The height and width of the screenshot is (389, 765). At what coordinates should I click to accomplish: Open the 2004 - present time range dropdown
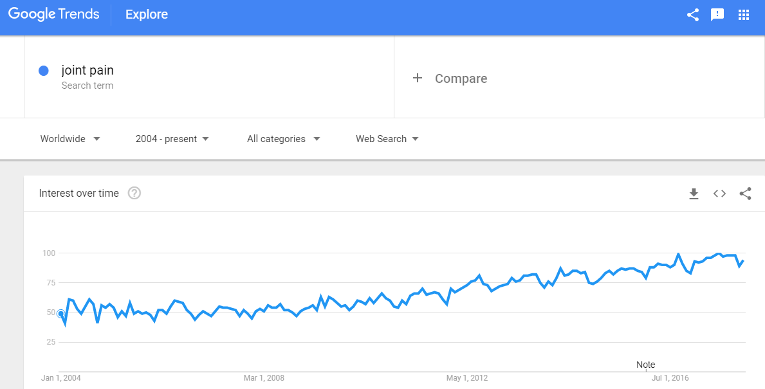coord(172,139)
